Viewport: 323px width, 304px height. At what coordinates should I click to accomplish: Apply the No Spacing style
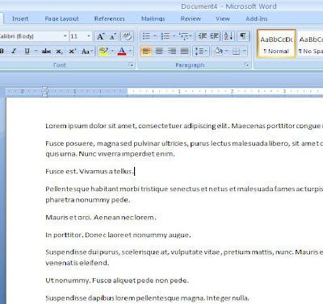pos(310,44)
